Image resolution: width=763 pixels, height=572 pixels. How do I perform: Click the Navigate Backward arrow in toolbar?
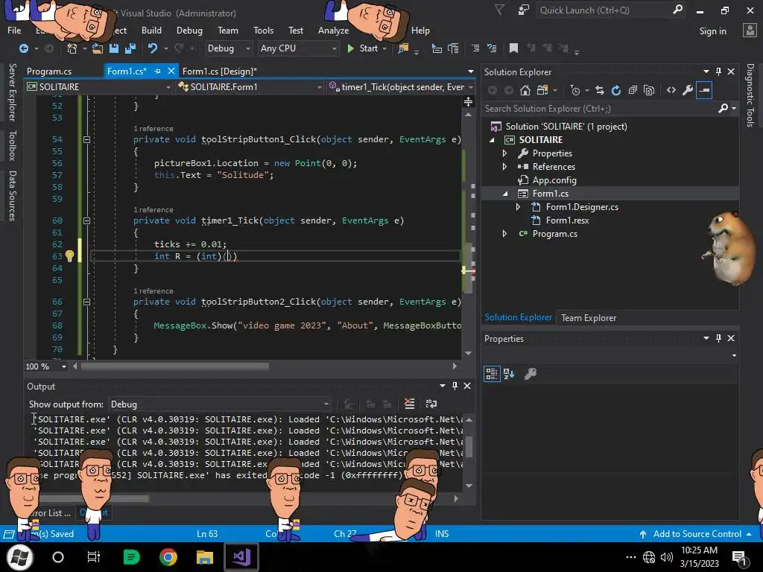pos(23,48)
